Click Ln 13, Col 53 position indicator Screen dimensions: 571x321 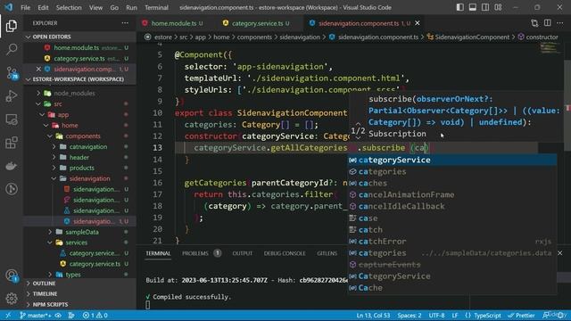coord(373,315)
